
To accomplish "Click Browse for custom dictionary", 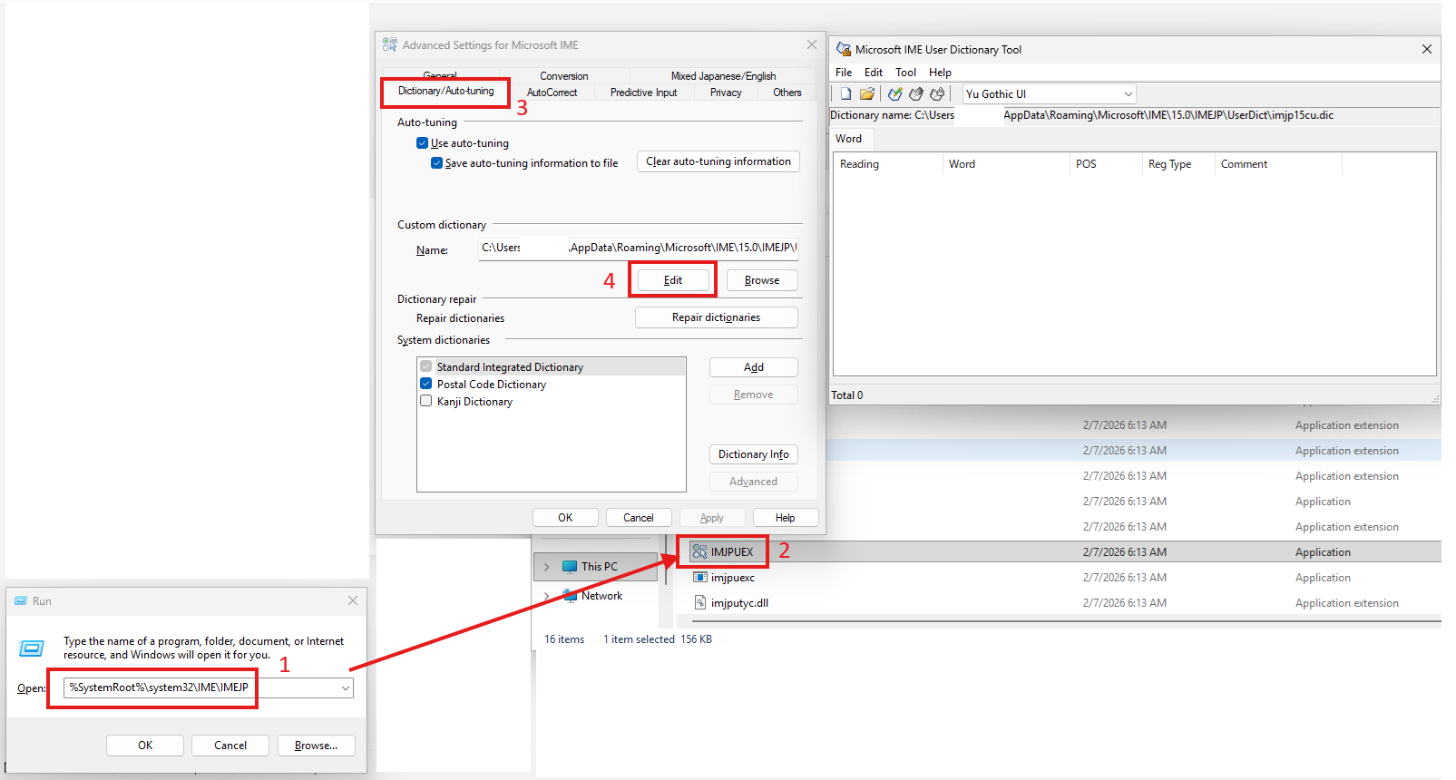I will pos(762,280).
